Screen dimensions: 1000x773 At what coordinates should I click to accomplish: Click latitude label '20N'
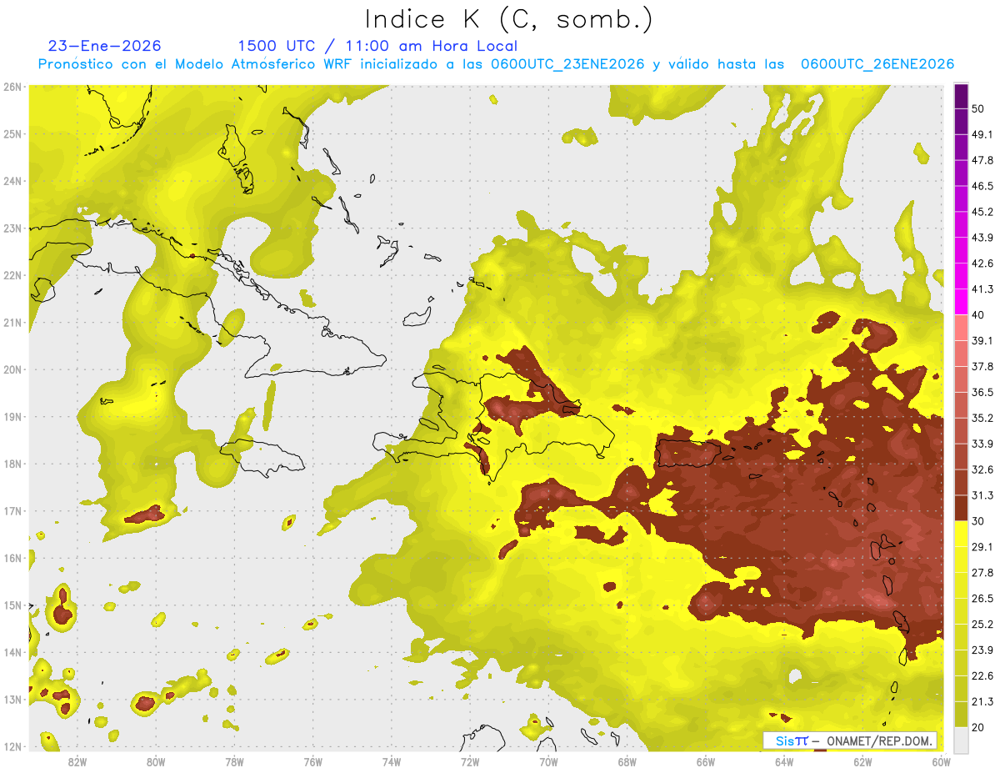click(x=12, y=369)
